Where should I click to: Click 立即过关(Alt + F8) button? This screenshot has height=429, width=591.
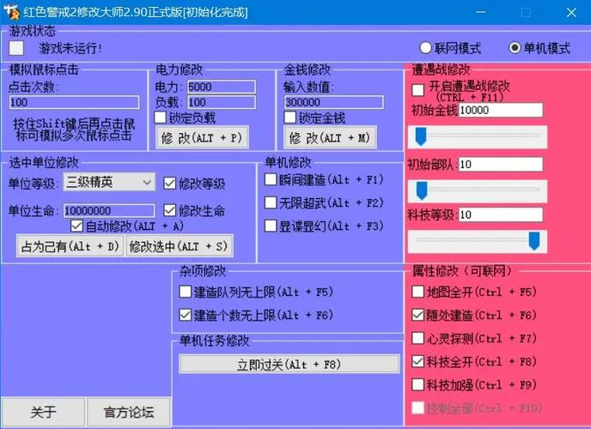pyautogui.click(x=289, y=365)
